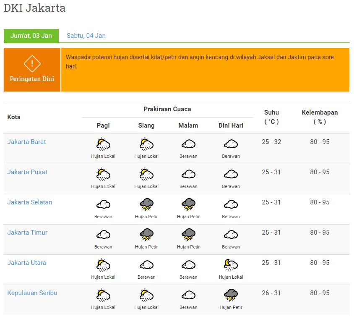Click Kepulauan Seribu Dini Hari Hujan Petir icon

point(231,295)
